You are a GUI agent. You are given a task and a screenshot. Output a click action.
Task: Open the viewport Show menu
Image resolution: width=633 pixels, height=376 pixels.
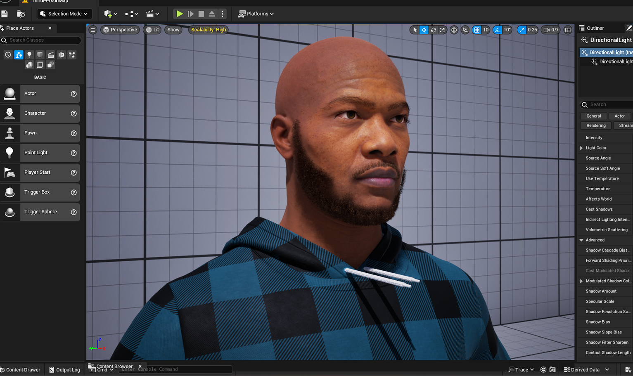point(173,30)
